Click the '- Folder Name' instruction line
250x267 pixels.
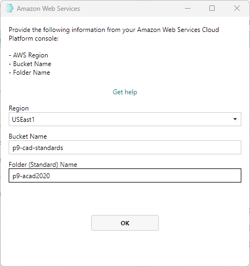coord(29,73)
